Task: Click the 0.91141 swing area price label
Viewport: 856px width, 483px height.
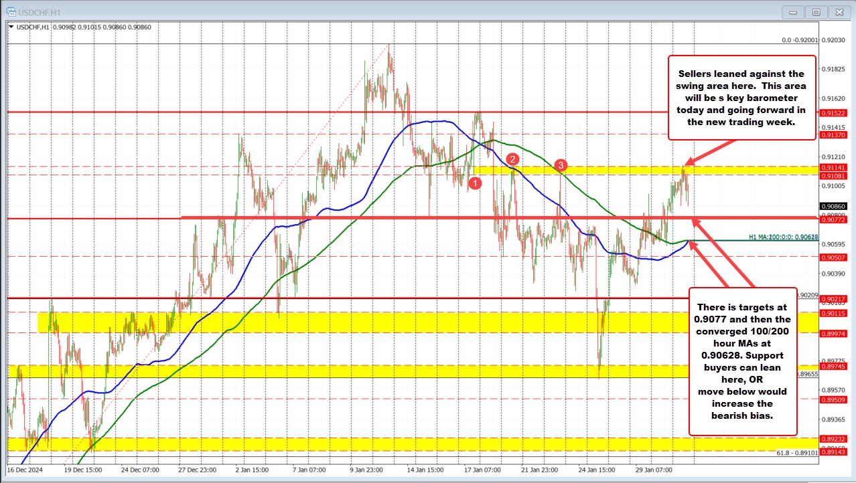Action: pos(834,167)
